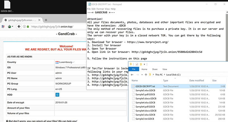The width and height of the screenshot is (228, 122).
Task: Sort files by the Size column header
Action: [214, 80]
